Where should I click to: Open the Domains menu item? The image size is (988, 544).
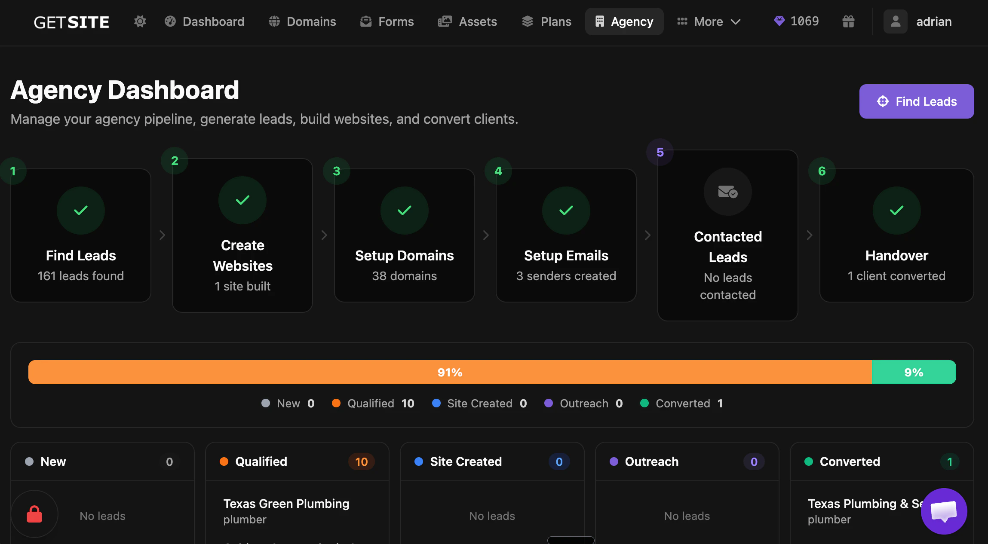[x=302, y=21]
